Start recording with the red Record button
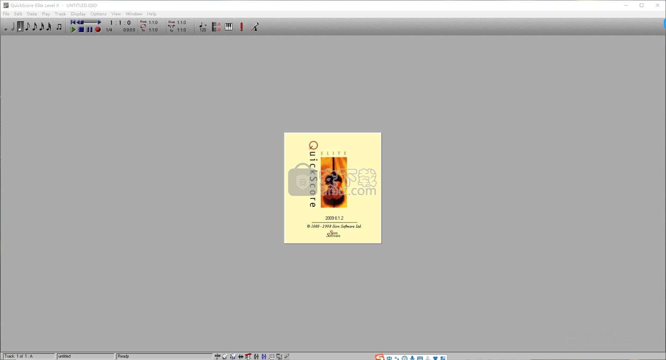The width and height of the screenshot is (666, 360). tap(98, 29)
